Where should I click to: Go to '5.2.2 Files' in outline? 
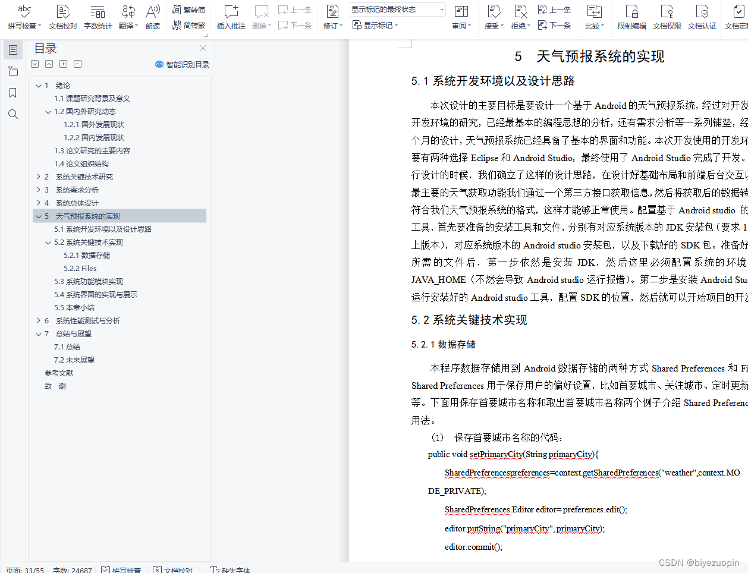point(80,269)
